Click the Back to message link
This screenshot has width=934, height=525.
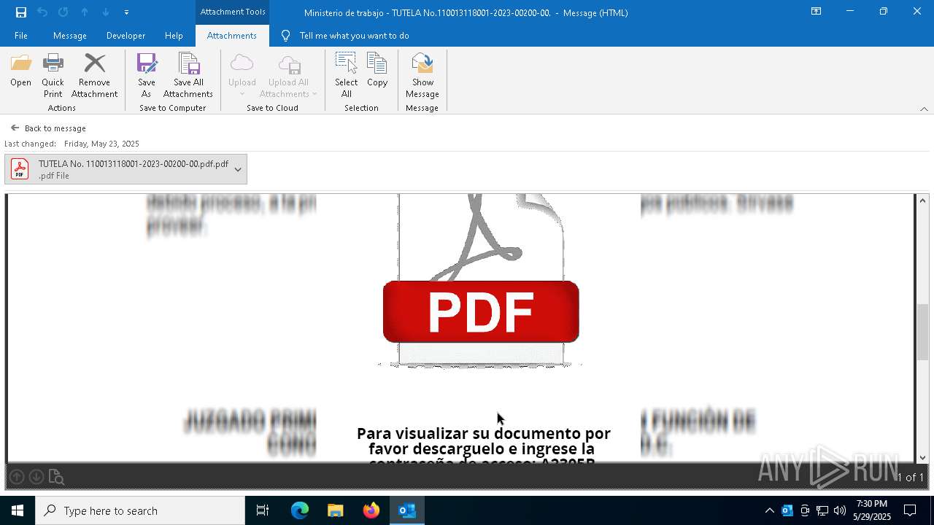pos(48,128)
